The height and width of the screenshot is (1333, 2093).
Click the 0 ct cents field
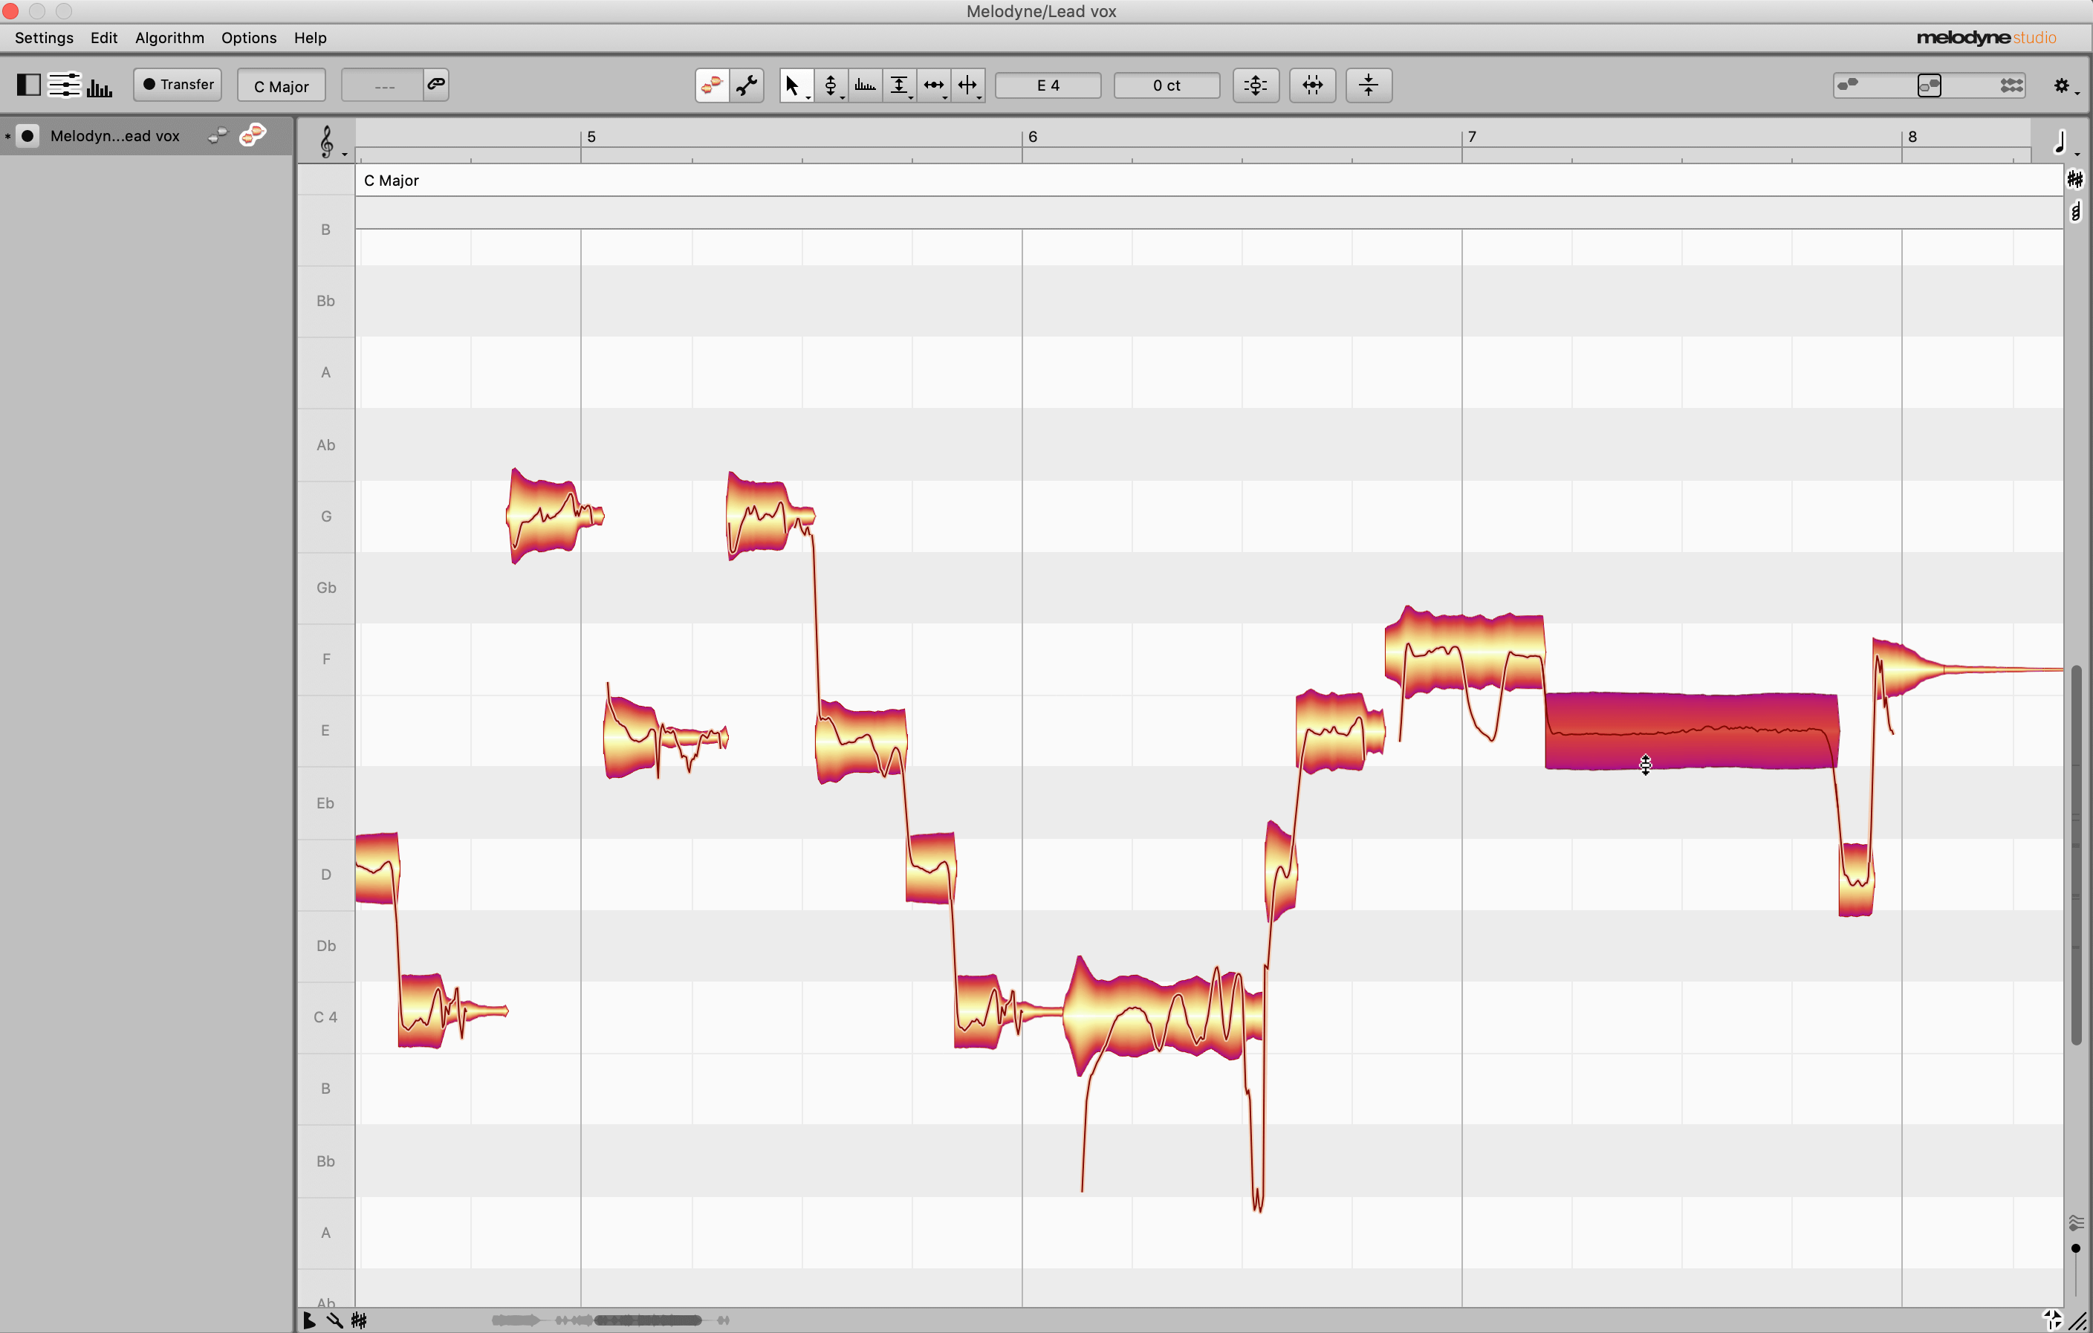pyautogui.click(x=1166, y=85)
